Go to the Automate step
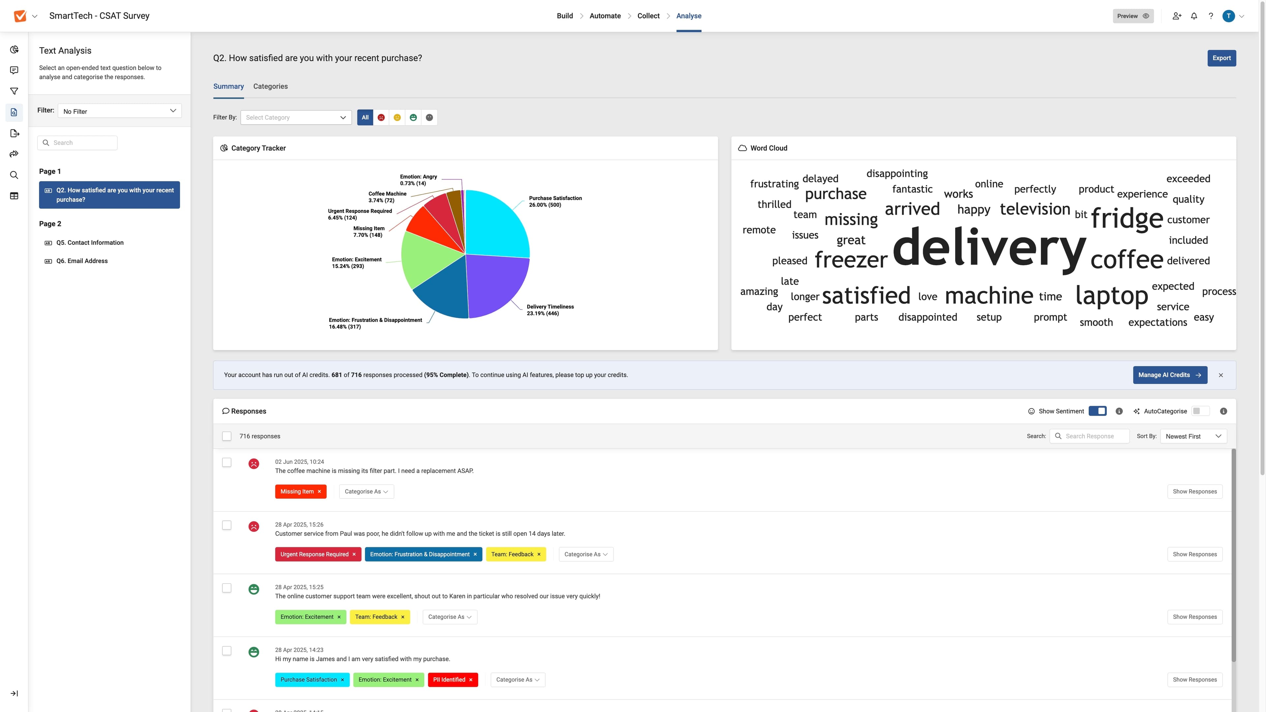This screenshot has height=712, width=1266. pyautogui.click(x=605, y=16)
